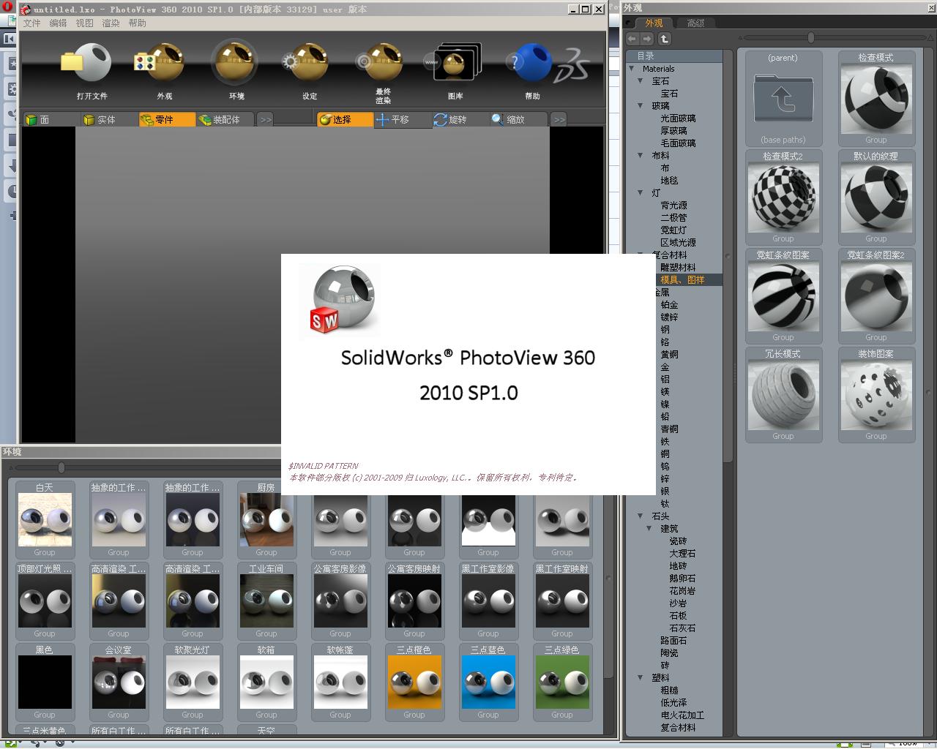Screen dimensions: 937x749
Task: Choose the 三点橙色 environment thumbnail
Action: coord(414,682)
